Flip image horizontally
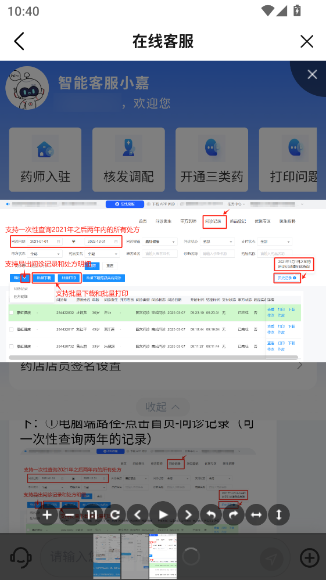The width and height of the screenshot is (326, 580). (x=256, y=515)
